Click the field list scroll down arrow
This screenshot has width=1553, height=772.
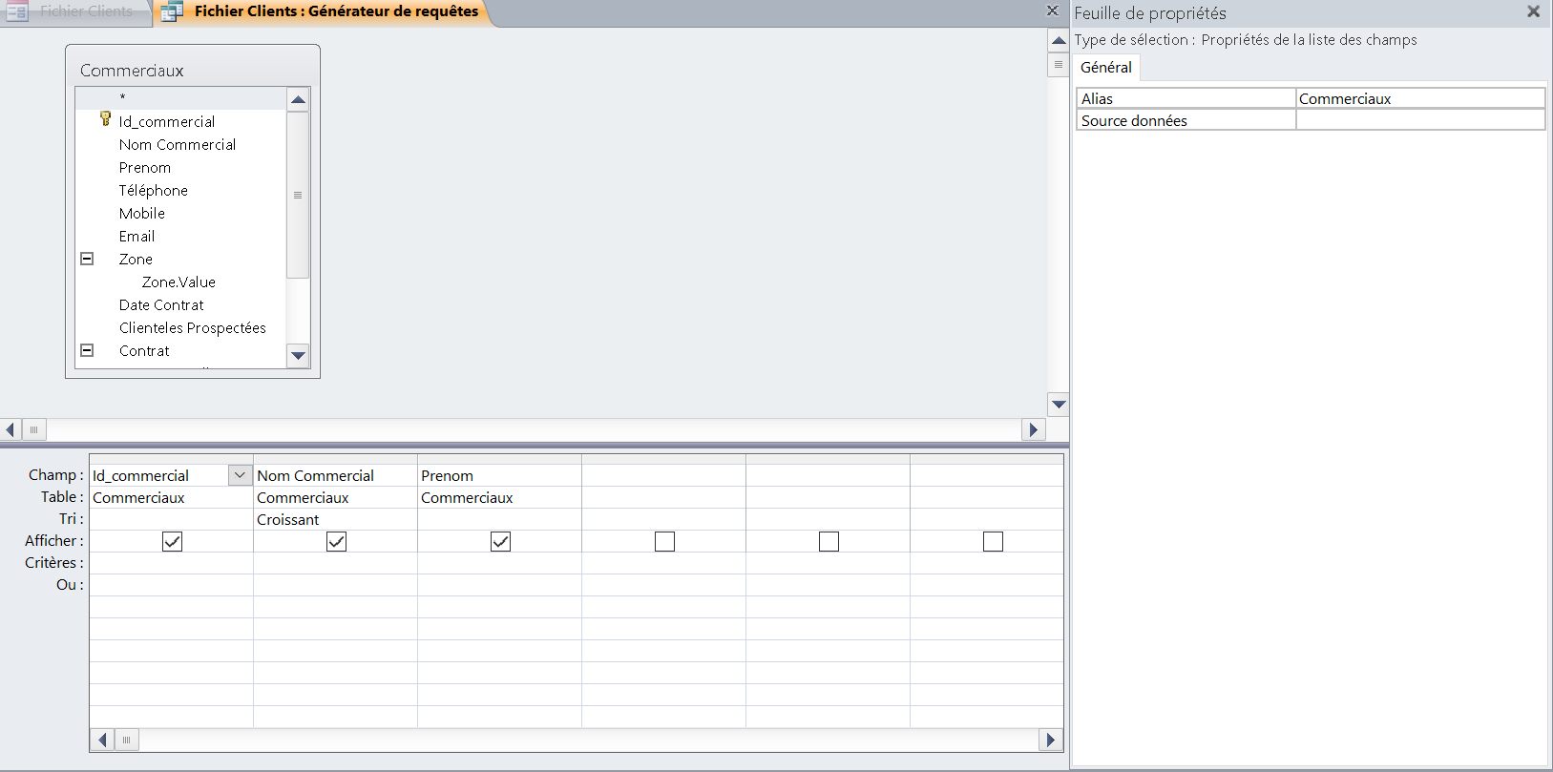point(298,355)
